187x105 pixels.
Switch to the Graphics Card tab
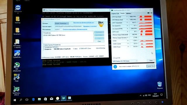pyautogui.click(x=115, y=13)
